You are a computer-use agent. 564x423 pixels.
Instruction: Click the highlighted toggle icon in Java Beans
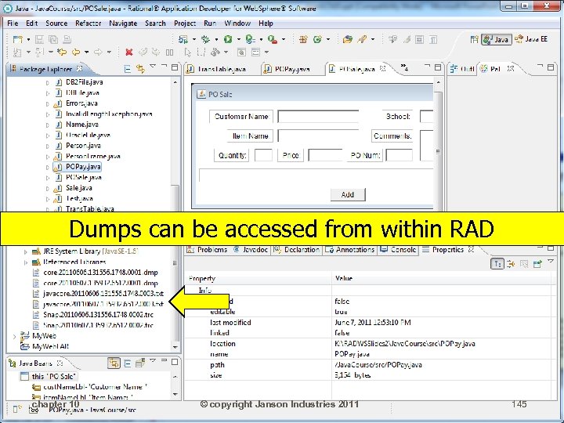[114, 363]
